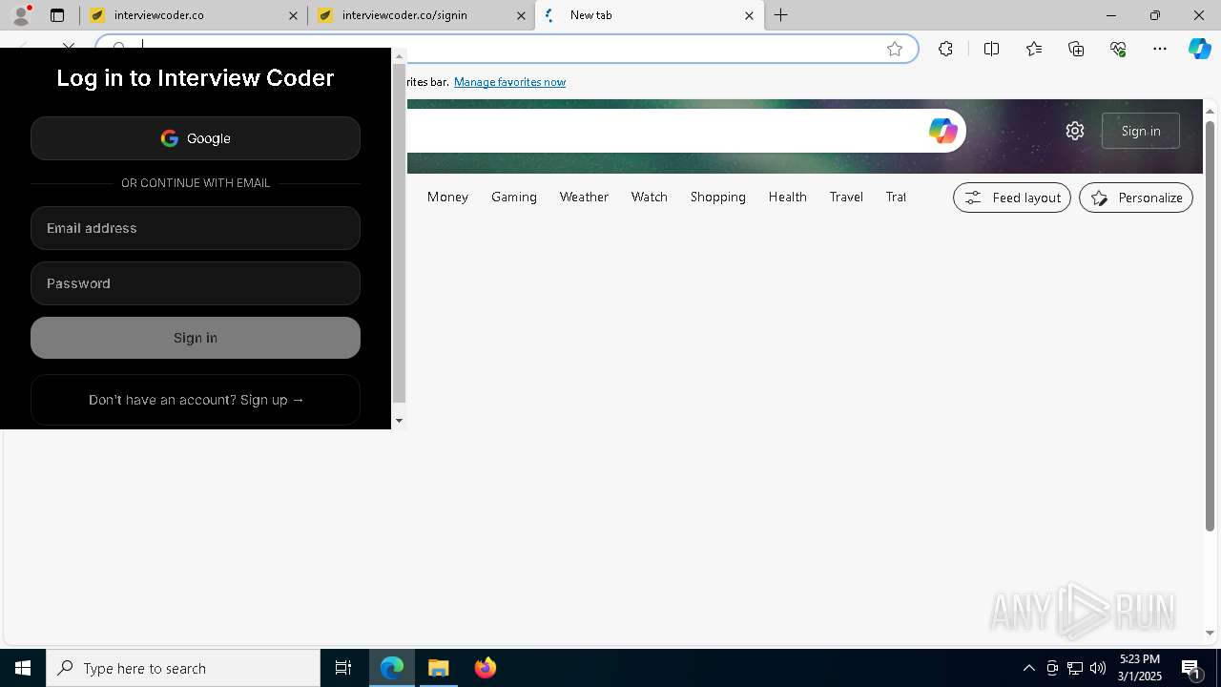
Task: Open the notification center icon
Action: coord(1190,668)
